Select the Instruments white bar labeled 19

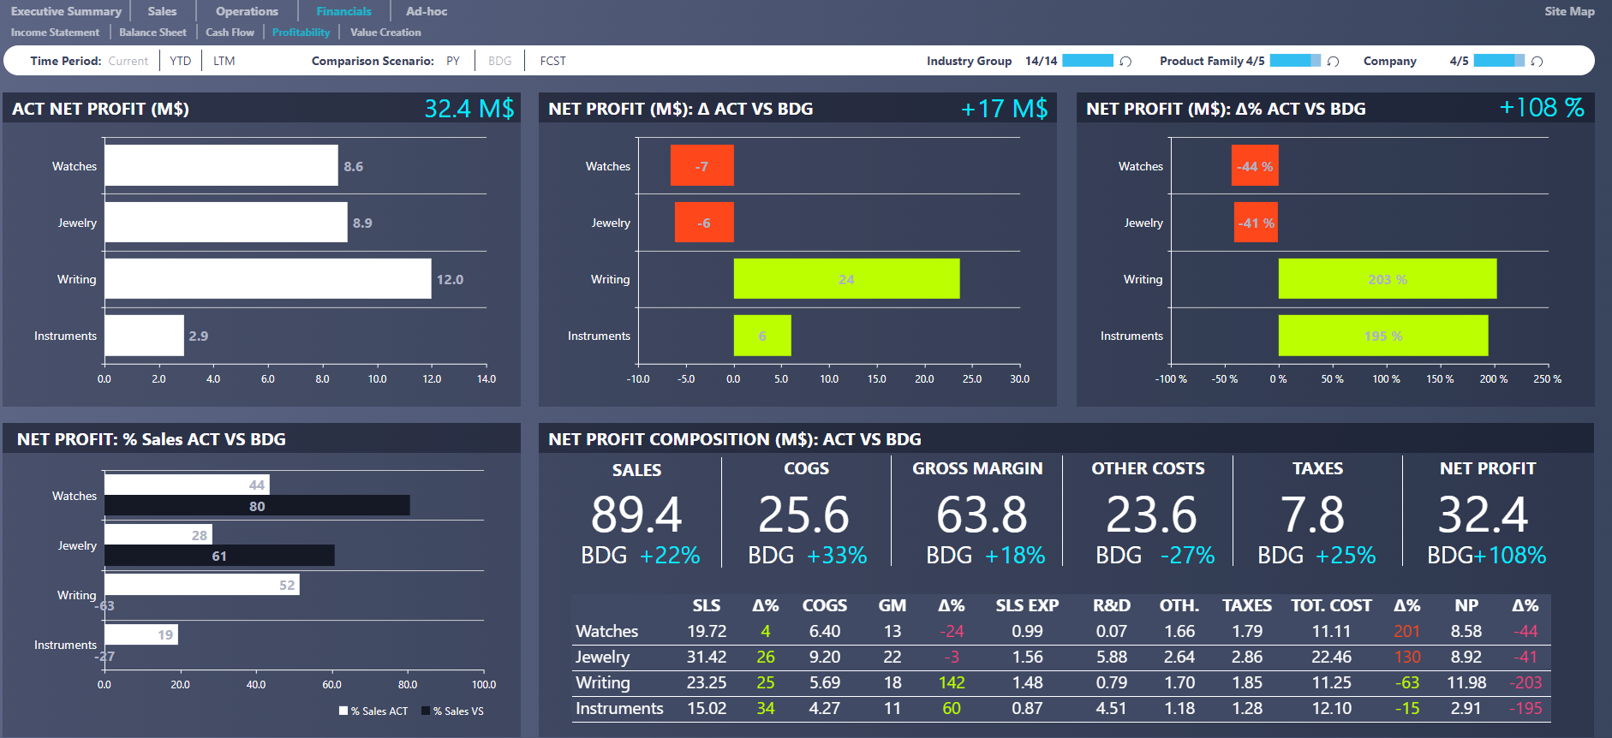141,634
